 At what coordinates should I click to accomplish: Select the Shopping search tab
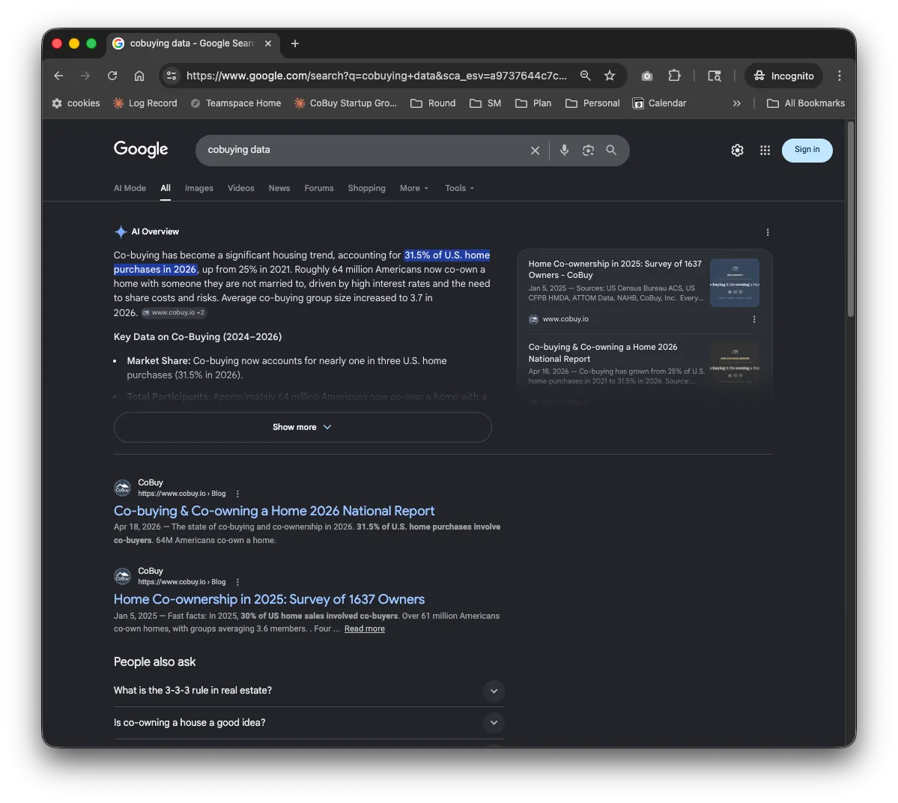click(x=366, y=188)
